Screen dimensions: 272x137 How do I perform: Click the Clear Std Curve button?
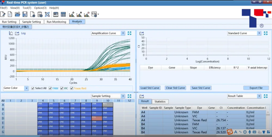click(175, 88)
